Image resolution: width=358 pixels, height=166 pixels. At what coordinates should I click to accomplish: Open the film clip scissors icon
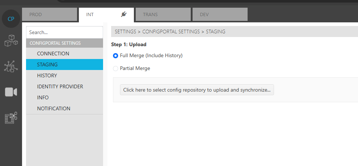[11, 118]
